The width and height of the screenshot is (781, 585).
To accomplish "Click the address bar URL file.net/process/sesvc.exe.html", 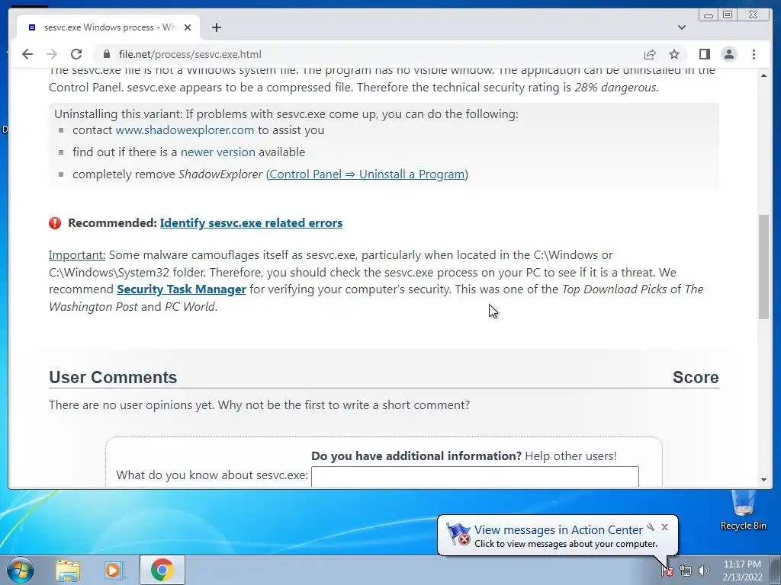I will coord(190,54).
